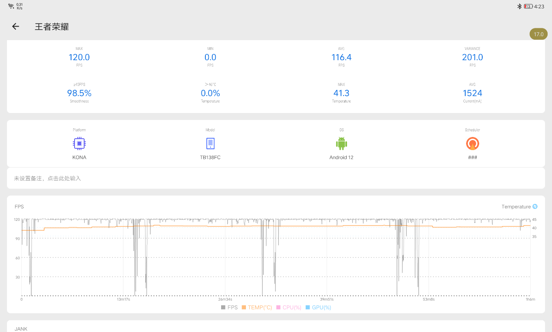Image resolution: width=552 pixels, height=332 pixels.
Task: Tap the Android 12 robot icon
Action: coord(341,143)
